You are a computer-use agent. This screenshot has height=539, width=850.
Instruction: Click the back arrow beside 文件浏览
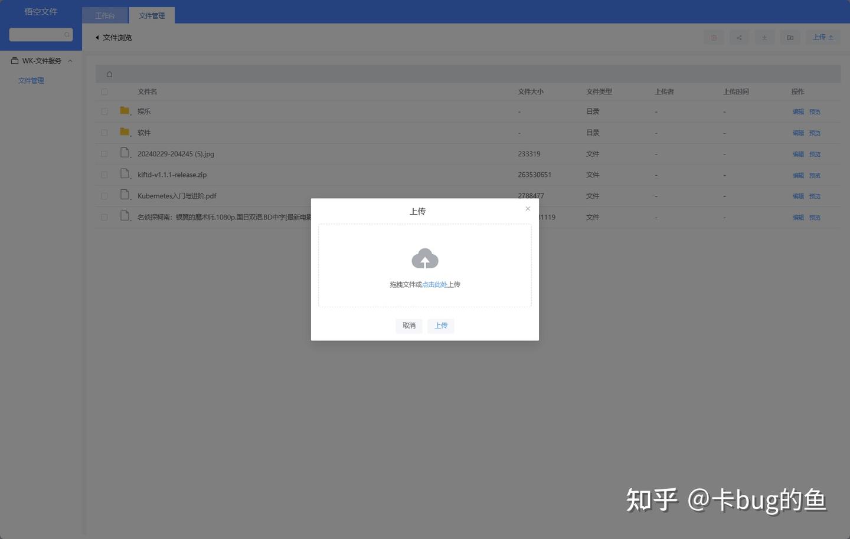tap(97, 37)
